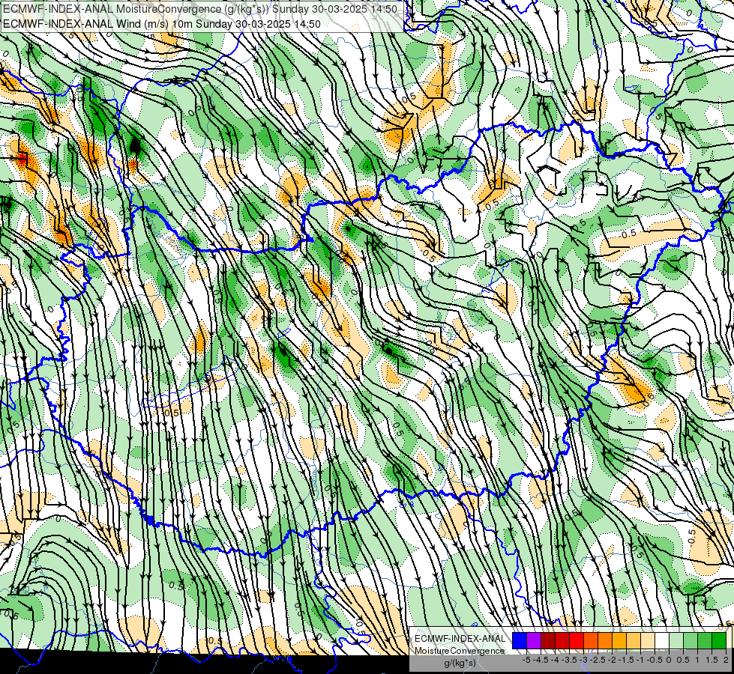Click the legend tick value 0.5
The width and height of the screenshot is (734, 674).
click(683, 660)
